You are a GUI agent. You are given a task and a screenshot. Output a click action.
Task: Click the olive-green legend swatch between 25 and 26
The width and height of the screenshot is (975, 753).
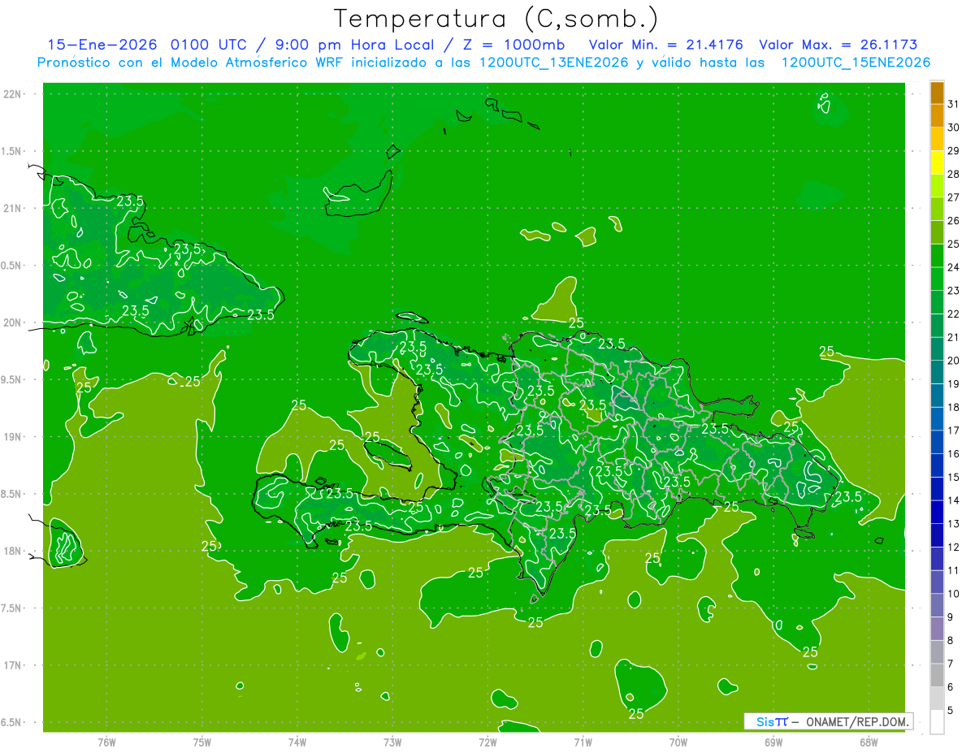[x=937, y=232]
